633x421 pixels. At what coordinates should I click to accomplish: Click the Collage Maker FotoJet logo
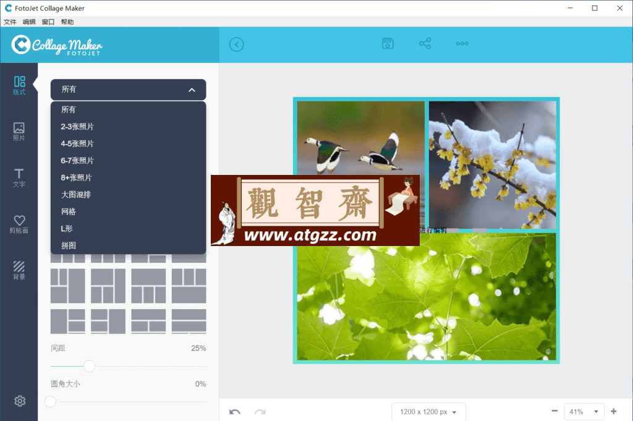tap(57, 45)
